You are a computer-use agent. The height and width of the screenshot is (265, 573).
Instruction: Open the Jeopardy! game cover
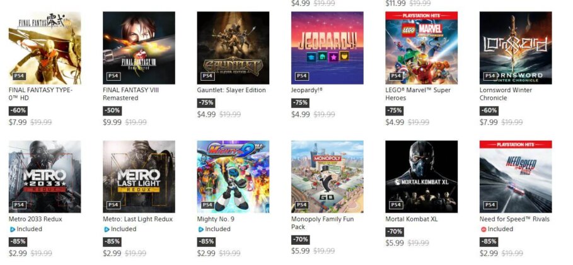pos(327,48)
